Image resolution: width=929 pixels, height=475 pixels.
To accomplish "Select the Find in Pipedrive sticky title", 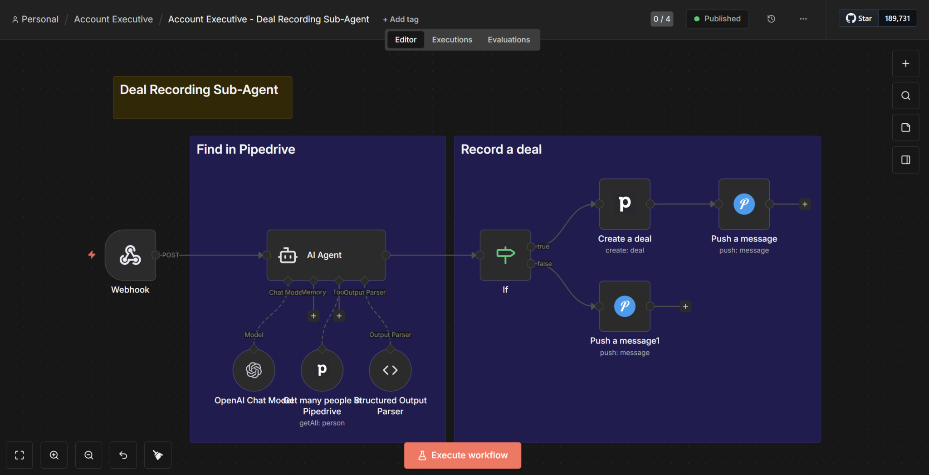I will 246,149.
